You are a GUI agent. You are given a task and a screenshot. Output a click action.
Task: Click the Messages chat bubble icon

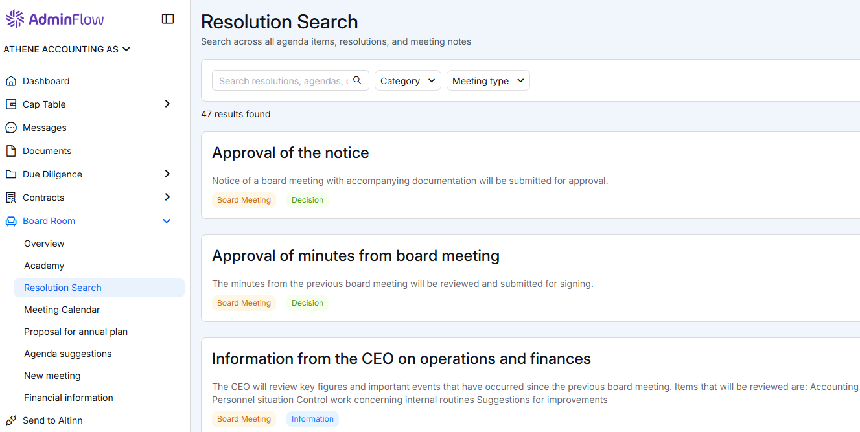[10, 128]
